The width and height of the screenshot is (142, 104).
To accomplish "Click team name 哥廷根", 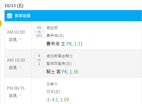I will tap(52, 28).
